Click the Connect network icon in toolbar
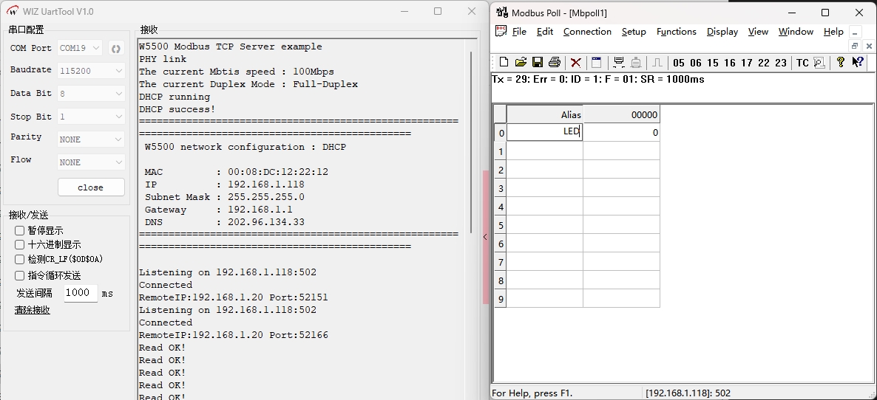 619,63
